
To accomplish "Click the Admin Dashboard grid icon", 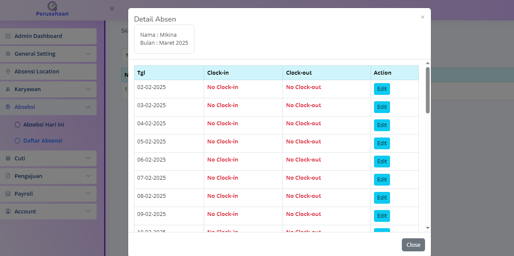I will [8, 36].
